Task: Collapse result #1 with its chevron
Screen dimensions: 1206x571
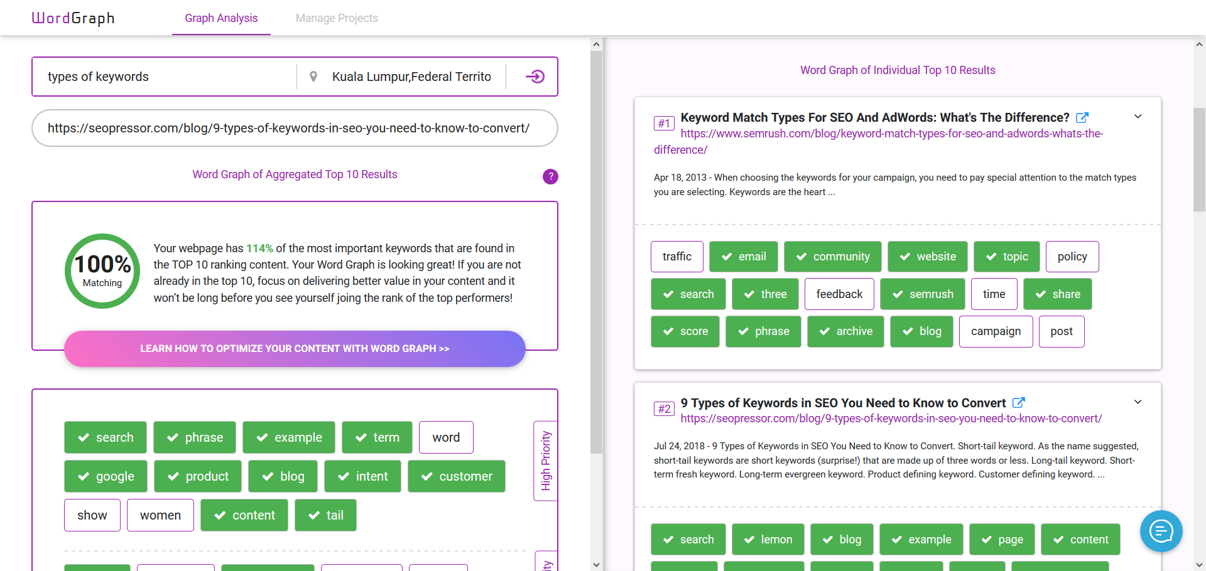Action: tap(1138, 117)
